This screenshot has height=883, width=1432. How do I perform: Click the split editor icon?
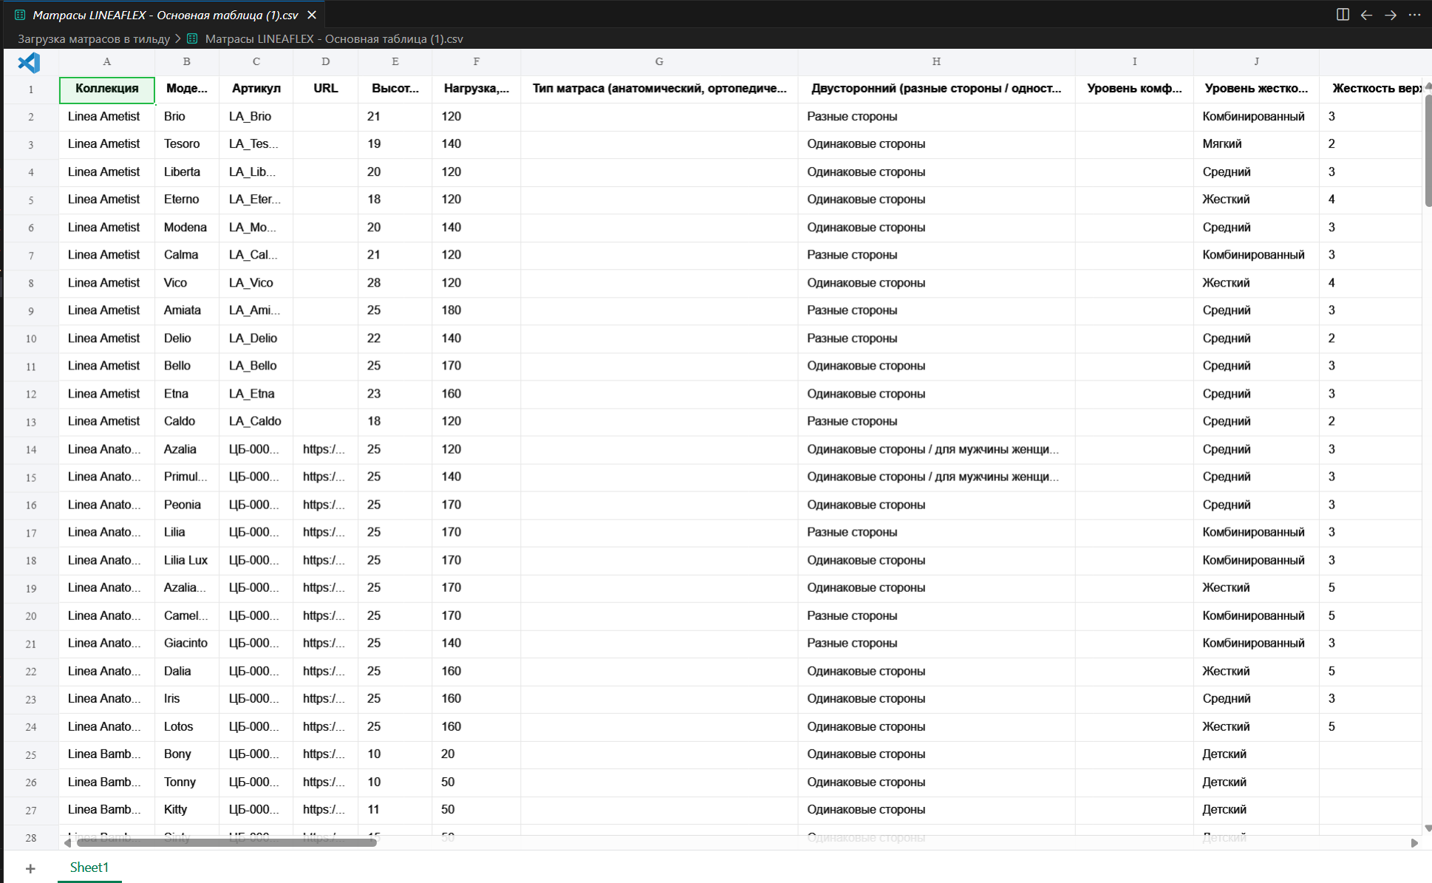click(1343, 14)
